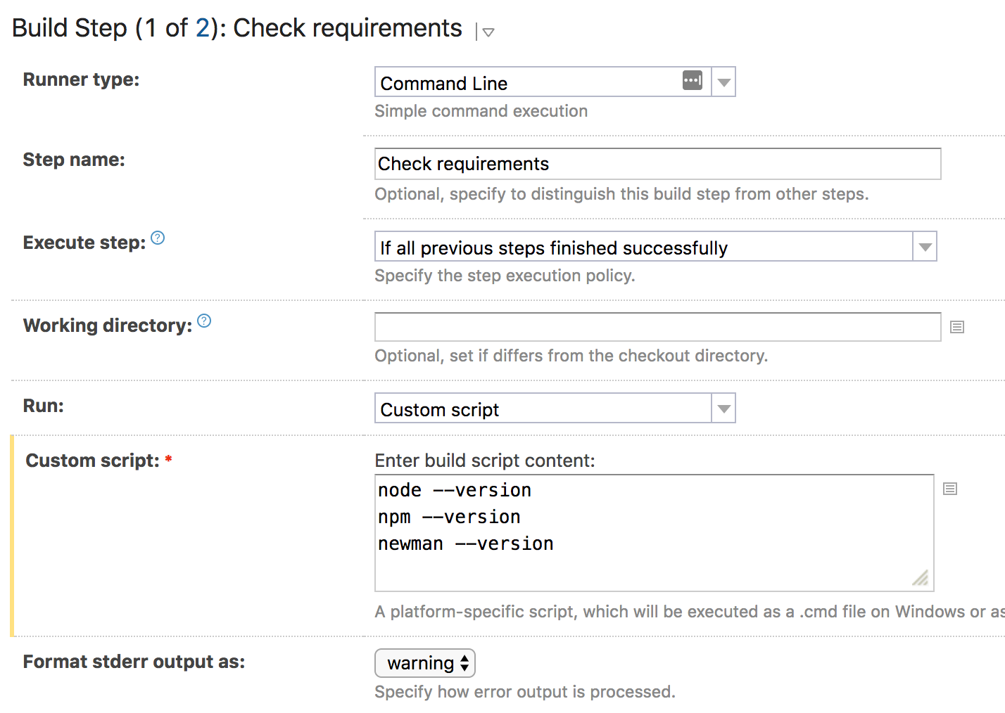
Task: Expand the Runner type dropdown arrow
Action: pos(723,82)
